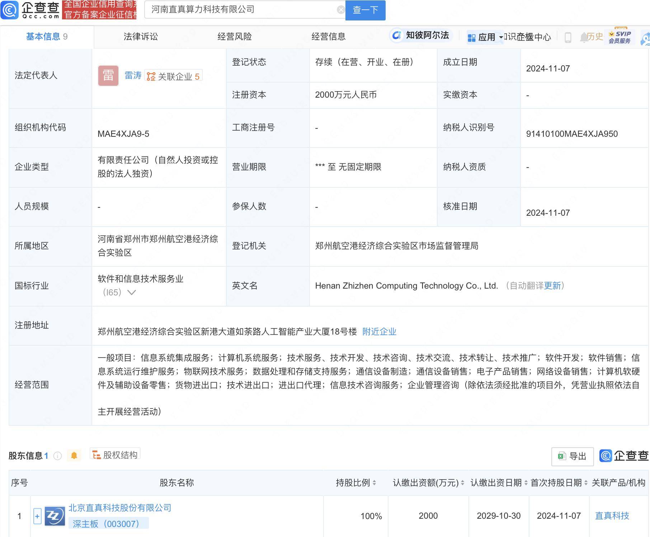
Task: Expand the shareholder row with the plus button
Action: [x=37, y=516]
